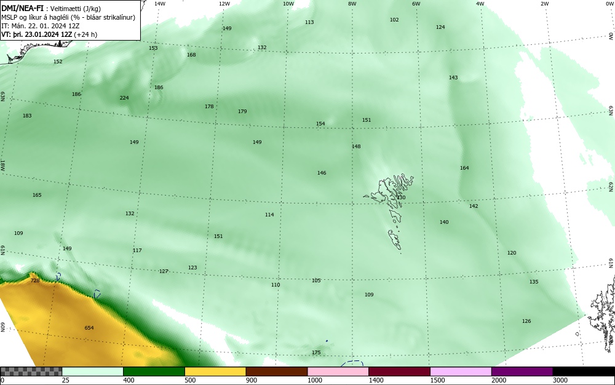Click the legend scale label 3000
Screen dimensions: 615x385
[560, 380]
